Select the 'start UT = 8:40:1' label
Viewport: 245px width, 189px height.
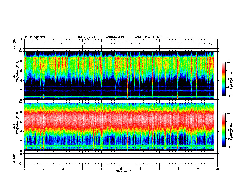149,37
